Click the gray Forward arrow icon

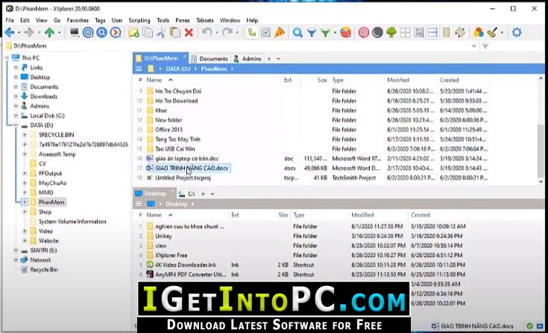tap(29, 33)
